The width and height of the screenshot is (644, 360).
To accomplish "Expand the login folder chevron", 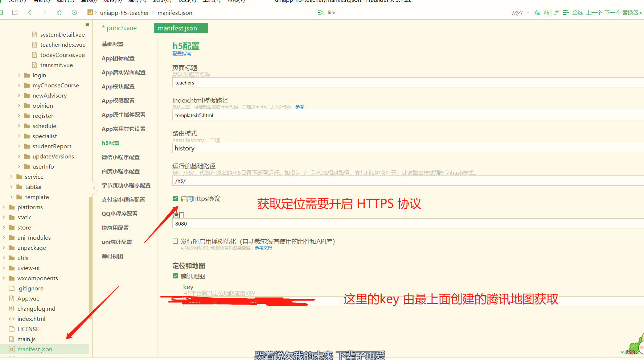I will 19,75.
